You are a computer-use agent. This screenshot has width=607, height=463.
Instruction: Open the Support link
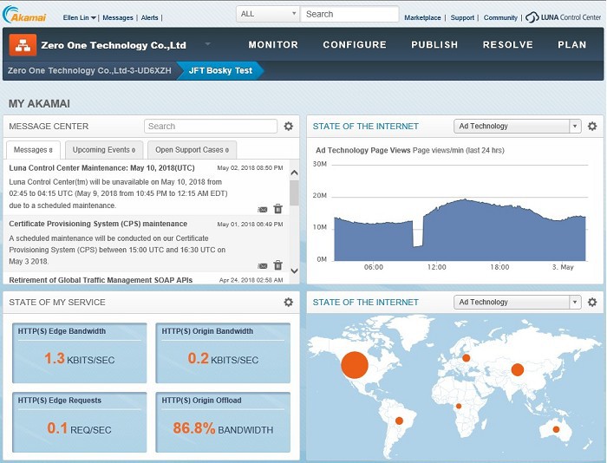coord(462,18)
